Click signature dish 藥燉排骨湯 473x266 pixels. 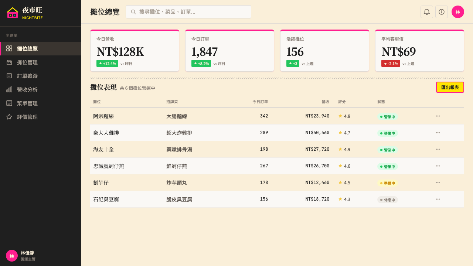(179, 149)
